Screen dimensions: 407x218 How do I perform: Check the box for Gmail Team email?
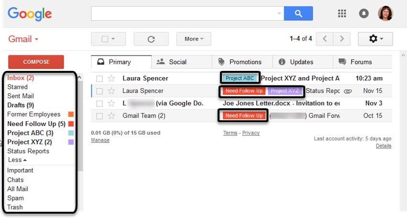(100, 116)
